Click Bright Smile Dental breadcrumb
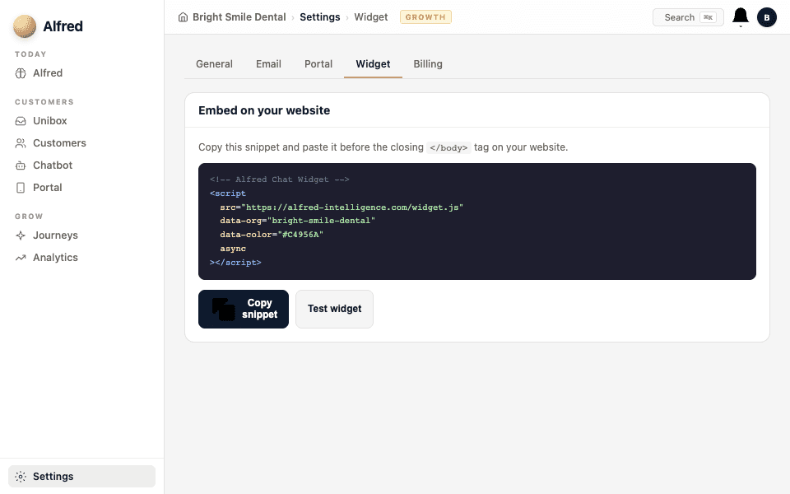The height and width of the screenshot is (494, 790). [x=239, y=17]
